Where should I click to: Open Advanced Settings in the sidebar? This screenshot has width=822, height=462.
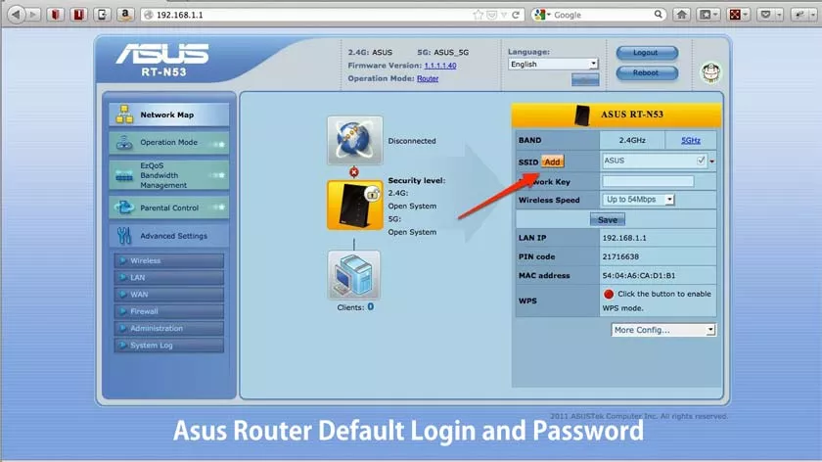click(168, 236)
